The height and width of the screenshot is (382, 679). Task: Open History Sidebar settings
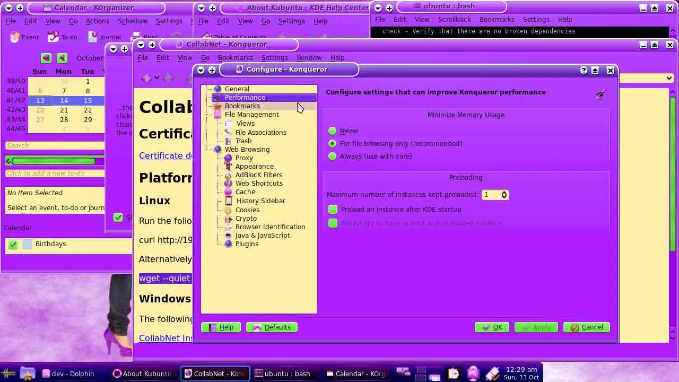(260, 201)
